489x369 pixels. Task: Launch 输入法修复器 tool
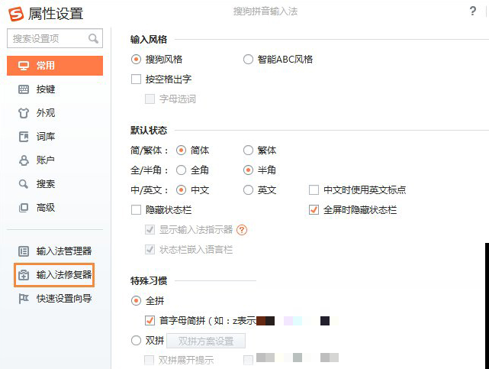(x=54, y=275)
